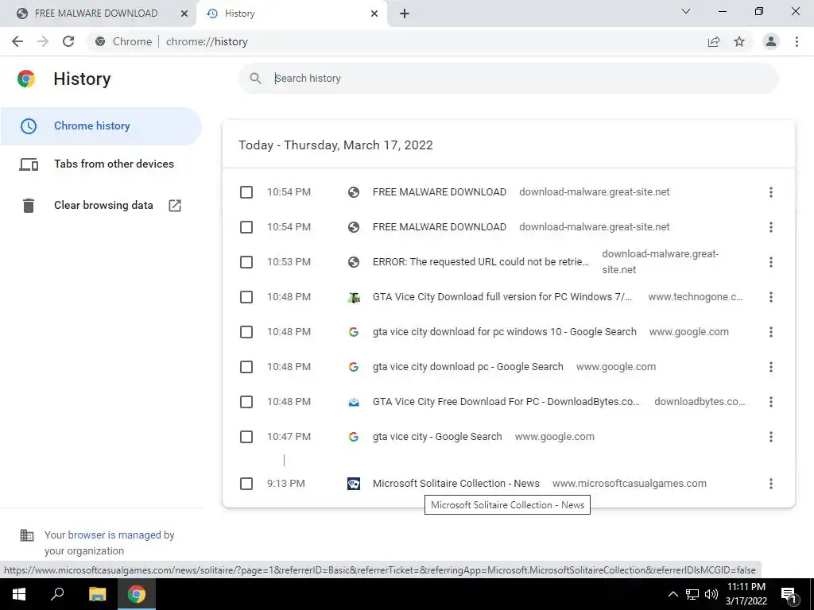Viewport: 814px width, 610px height.
Task: Open actions menu for technogone GTA entry
Action: [771, 297]
